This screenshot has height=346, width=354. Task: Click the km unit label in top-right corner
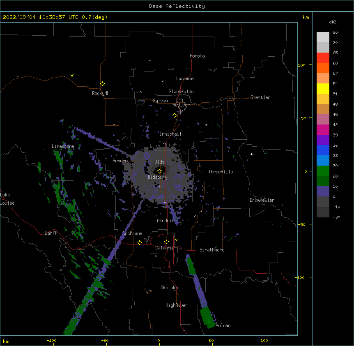[306, 17]
